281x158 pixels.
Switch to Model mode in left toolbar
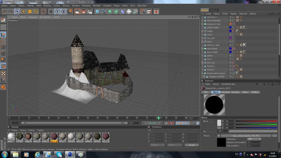pos(3,34)
